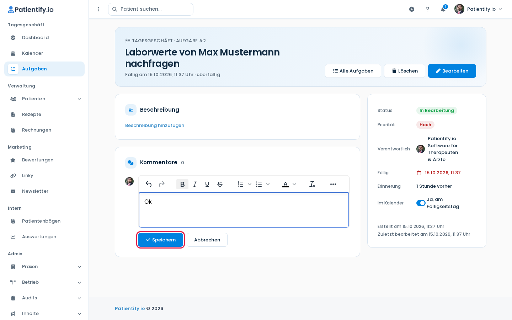Edit the task via Bearbeiten
512x320 pixels.
tap(452, 71)
